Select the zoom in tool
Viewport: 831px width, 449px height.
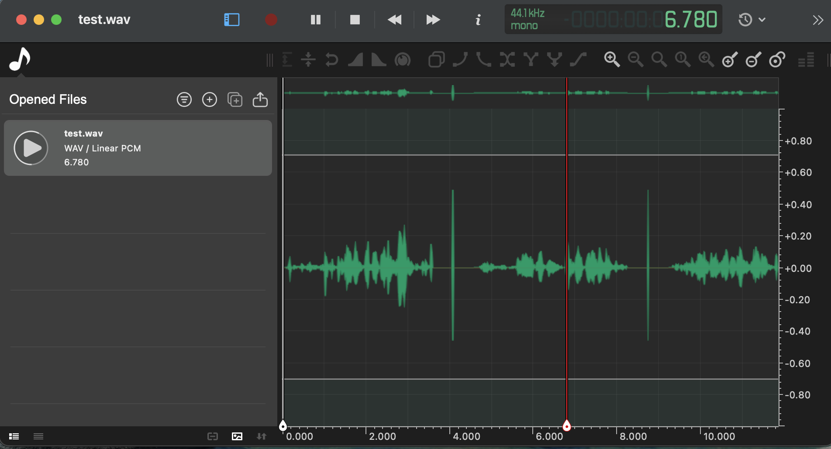[x=612, y=60]
